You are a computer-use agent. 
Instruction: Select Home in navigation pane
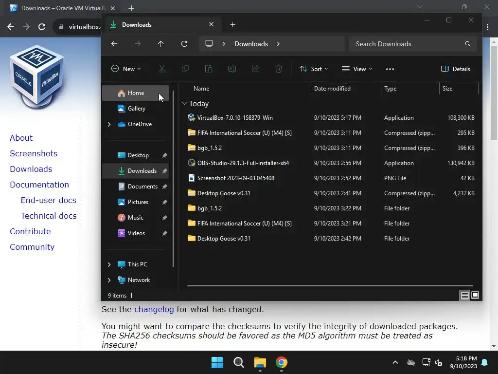coord(136,93)
